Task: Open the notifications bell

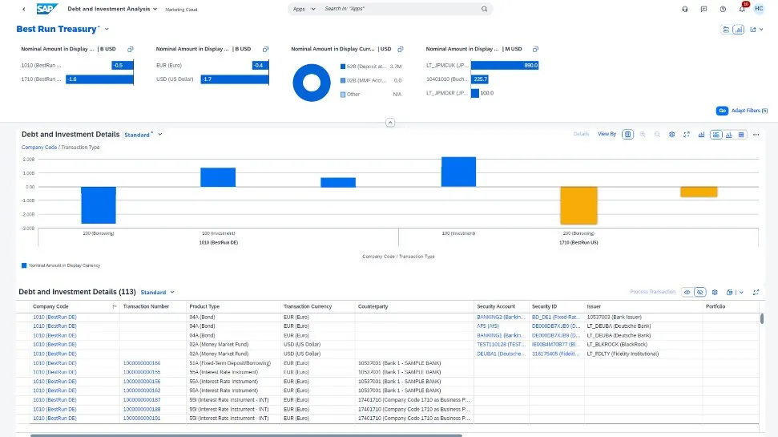Action: click(742, 10)
